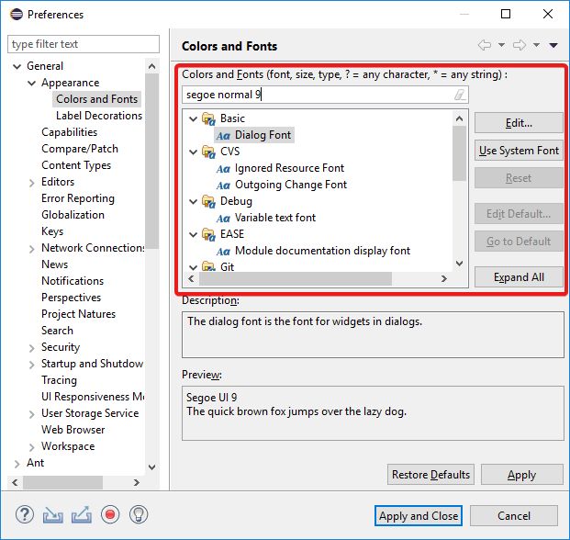Viewport: 570px width, 540px height.
Task: Click the Export preferences icon
Action: (82, 514)
